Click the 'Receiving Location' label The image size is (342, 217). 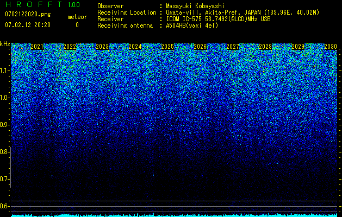[127, 12]
